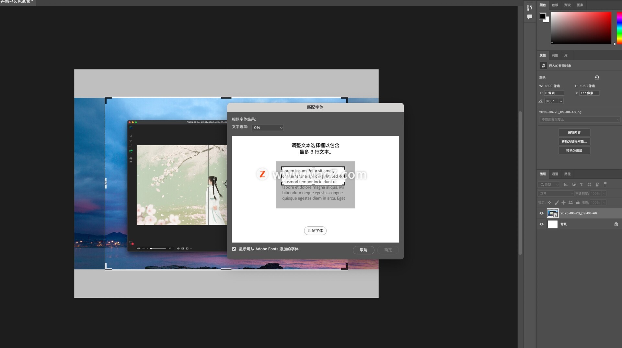The height and width of the screenshot is (348, 622).
Task: Click the 编辑内容 button
Action: (574, 132)
